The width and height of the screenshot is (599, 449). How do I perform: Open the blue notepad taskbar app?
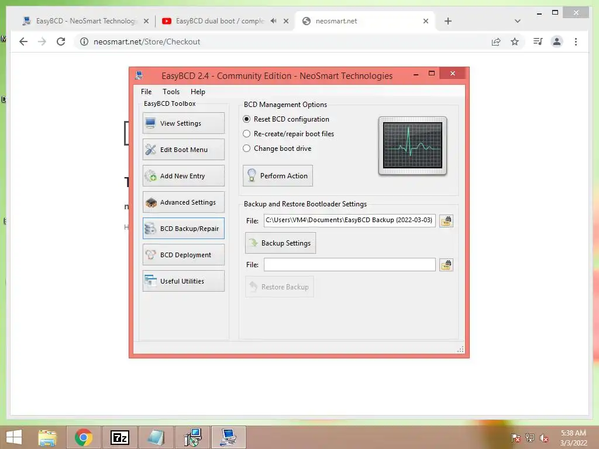click(x=156, y=437)
